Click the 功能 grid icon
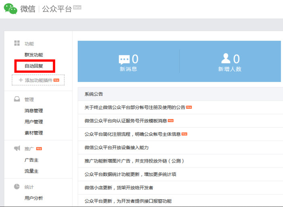This screenshot has height=207, width=283. point(17,43)
